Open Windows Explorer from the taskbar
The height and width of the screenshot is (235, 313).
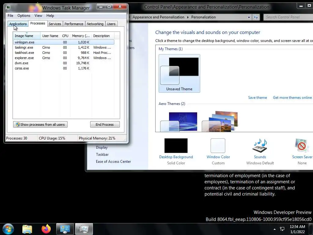27,229
